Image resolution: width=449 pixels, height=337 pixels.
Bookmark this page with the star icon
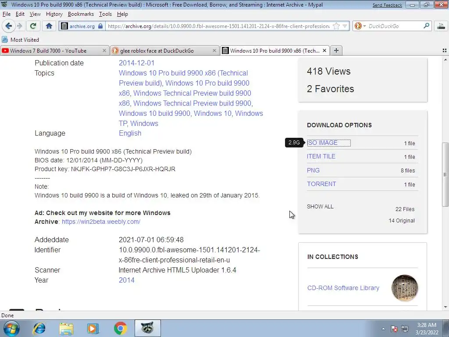[x=336, y=26]
